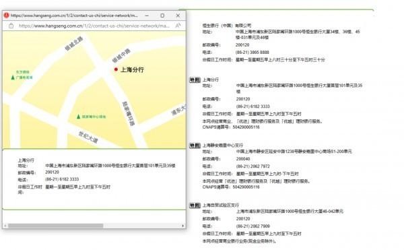
Task: Open the 地图 button for 上海静安嘉里中心支行
Action: point(195,146)
